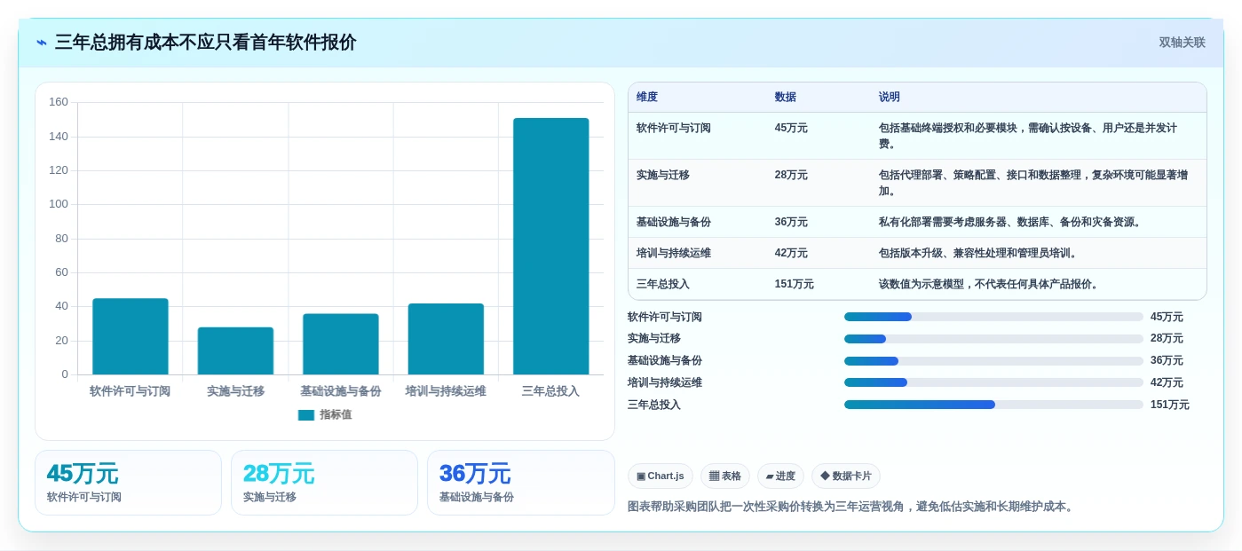Click the 36万元 value in table

[791, 222]
